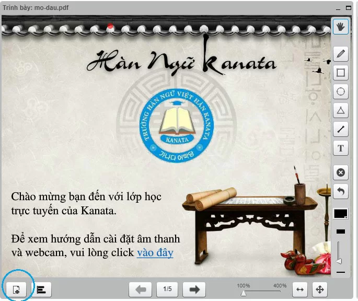This screenshot has height=301, width=358.
Task: Open the upload presentation dialog
Action: 17,289
